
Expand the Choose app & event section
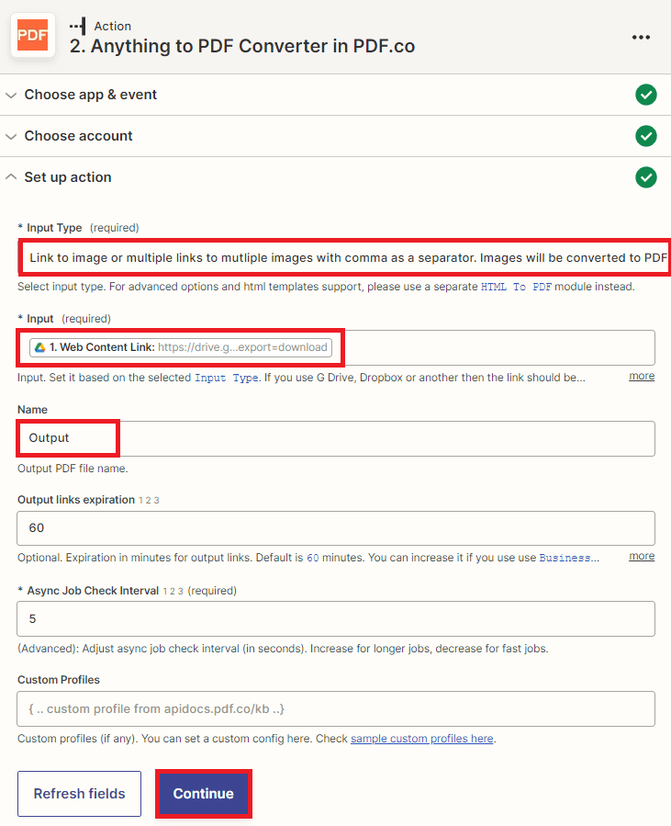click(11, 95)
